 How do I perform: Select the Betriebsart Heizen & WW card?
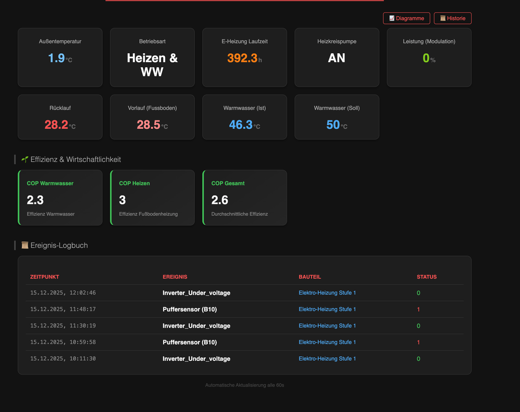[x=152, y=57]
